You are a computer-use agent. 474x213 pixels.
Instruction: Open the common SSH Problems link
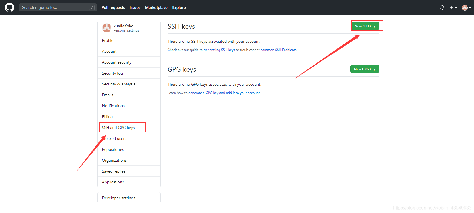click(x=279, y=50)
